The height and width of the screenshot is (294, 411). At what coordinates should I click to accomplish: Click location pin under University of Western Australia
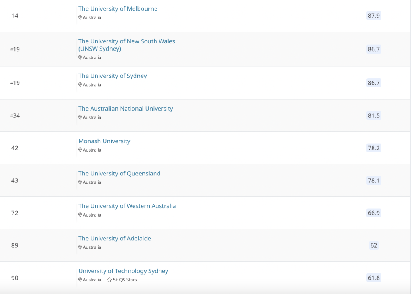[x=80, y=215]
